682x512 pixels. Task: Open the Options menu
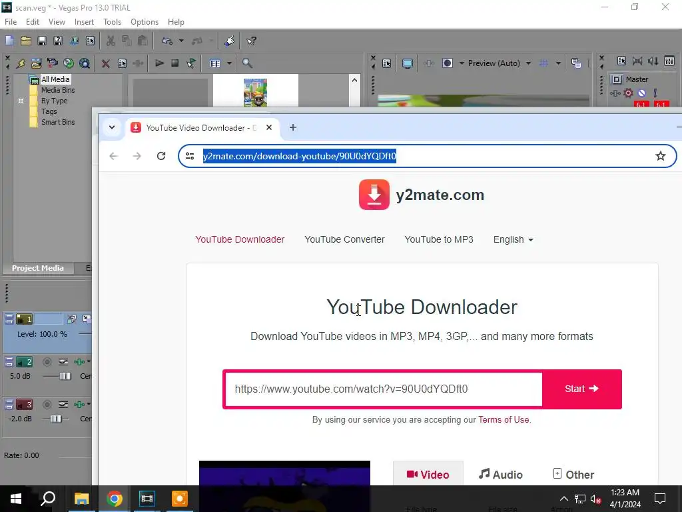[x=145, y=22]
